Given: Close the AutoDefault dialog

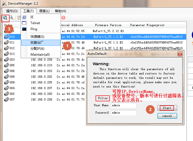Looking at the screenshot, I should pos(180,54).
